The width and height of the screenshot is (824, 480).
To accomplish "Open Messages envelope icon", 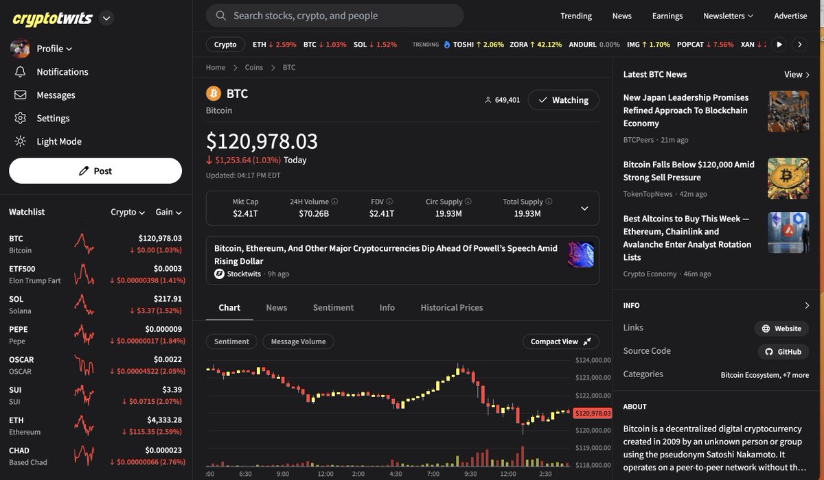I will [x=21, y=95].
